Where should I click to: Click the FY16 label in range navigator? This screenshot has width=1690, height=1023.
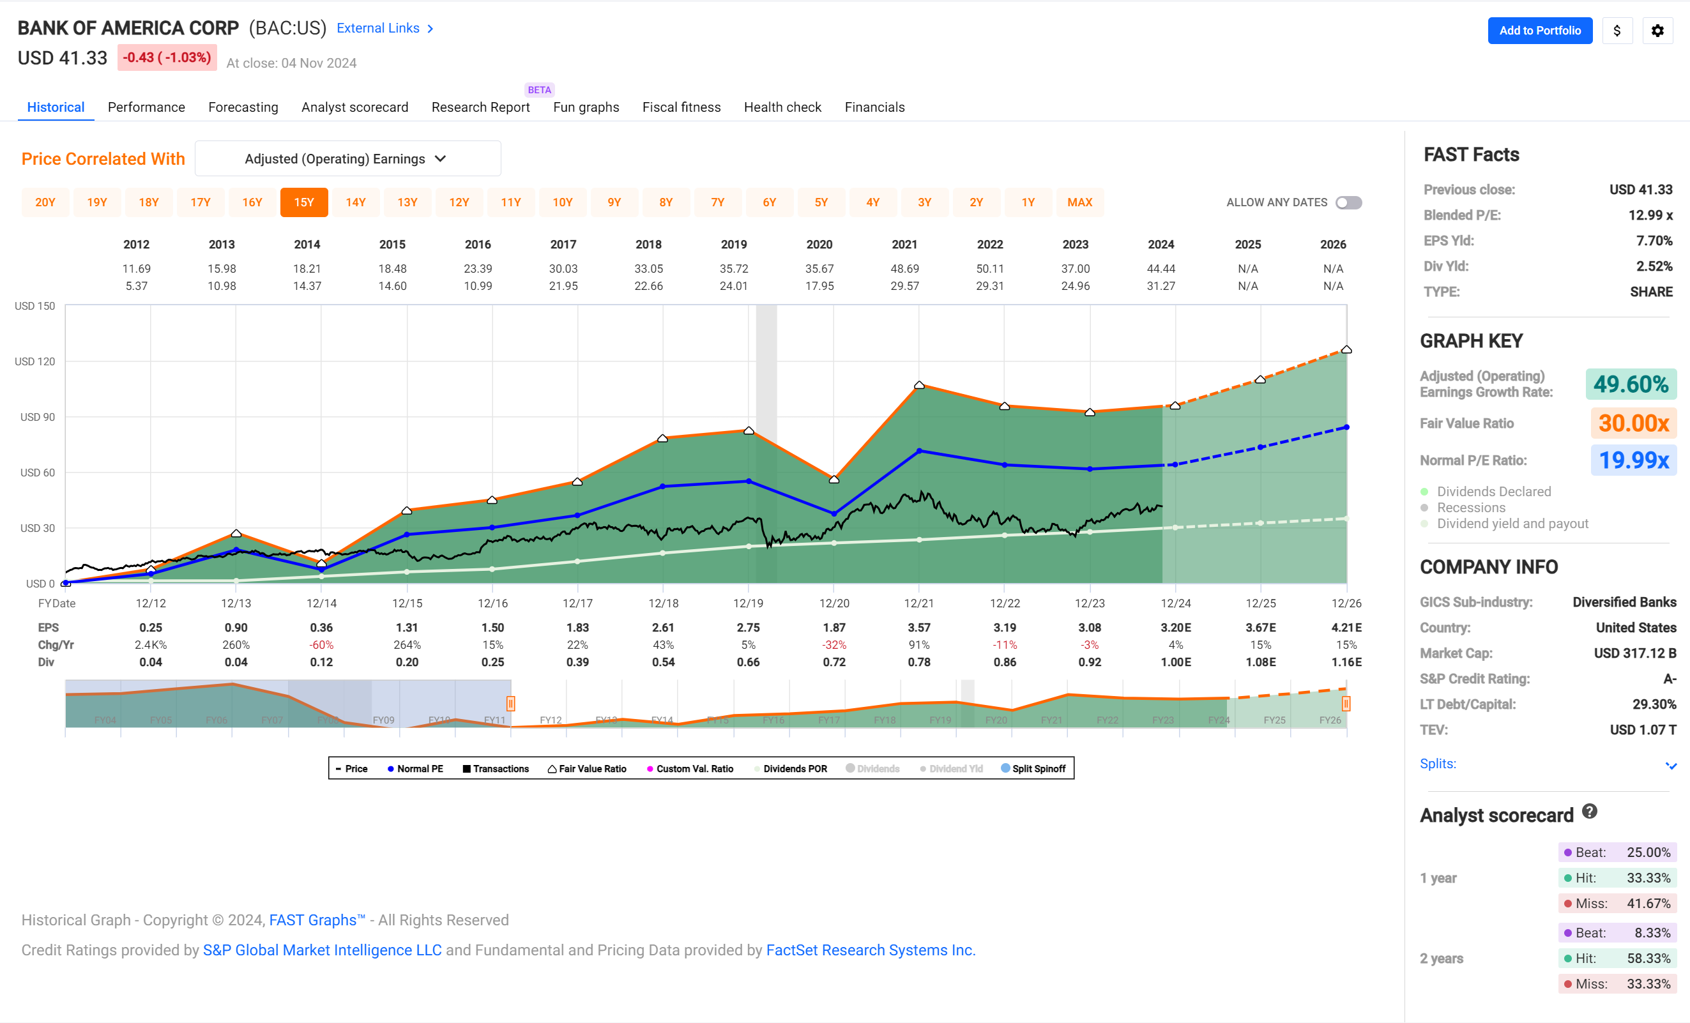tap(773, 720)
